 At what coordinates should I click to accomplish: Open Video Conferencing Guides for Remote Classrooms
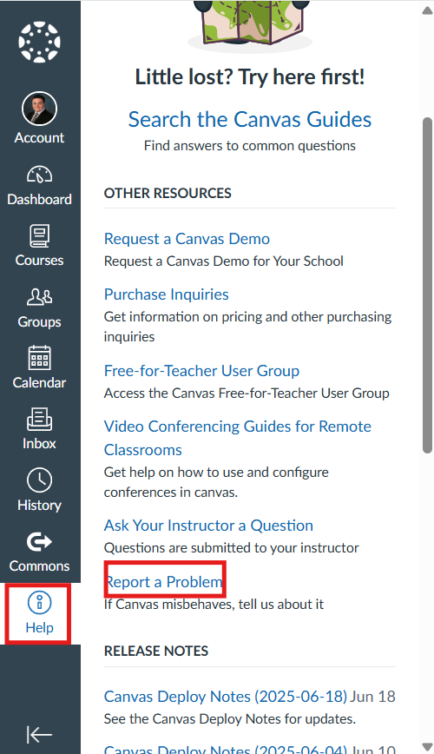(x=238, y=438)
